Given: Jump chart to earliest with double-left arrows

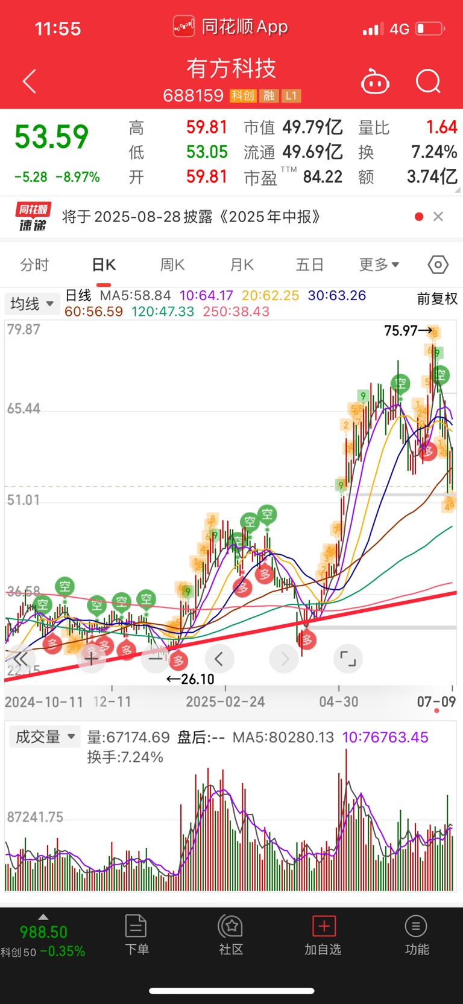Looking at the screenshot, I should [20, 659].
